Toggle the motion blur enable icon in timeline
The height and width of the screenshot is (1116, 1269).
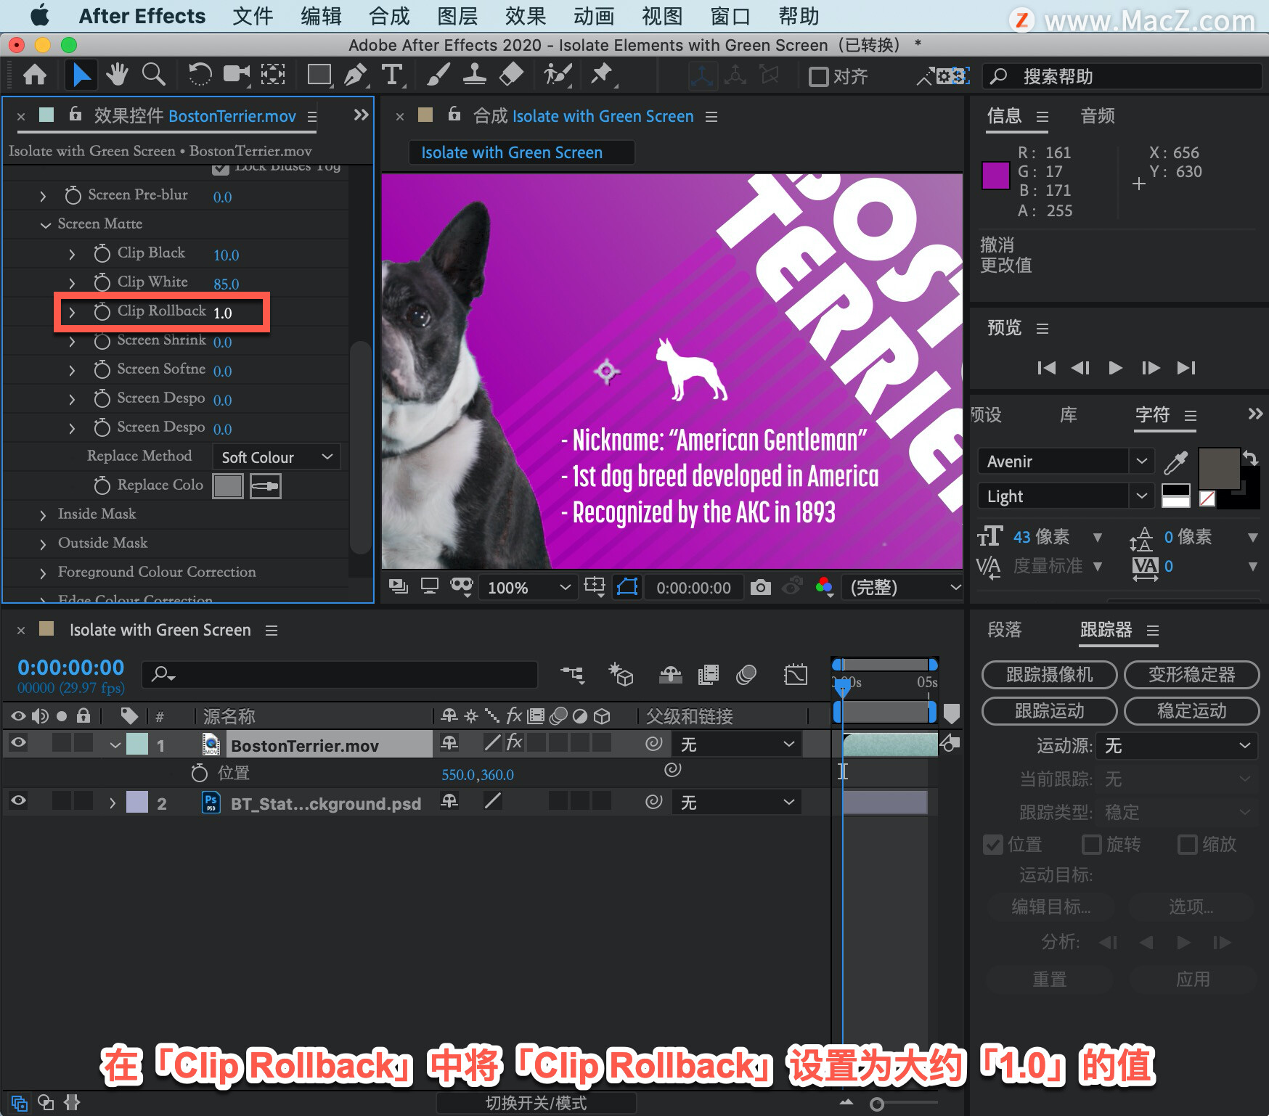tap(746, 675)
